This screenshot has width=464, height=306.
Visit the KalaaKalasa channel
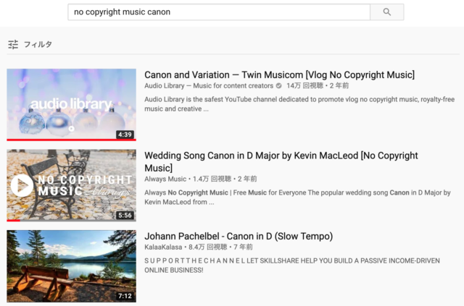pos(163,247)
